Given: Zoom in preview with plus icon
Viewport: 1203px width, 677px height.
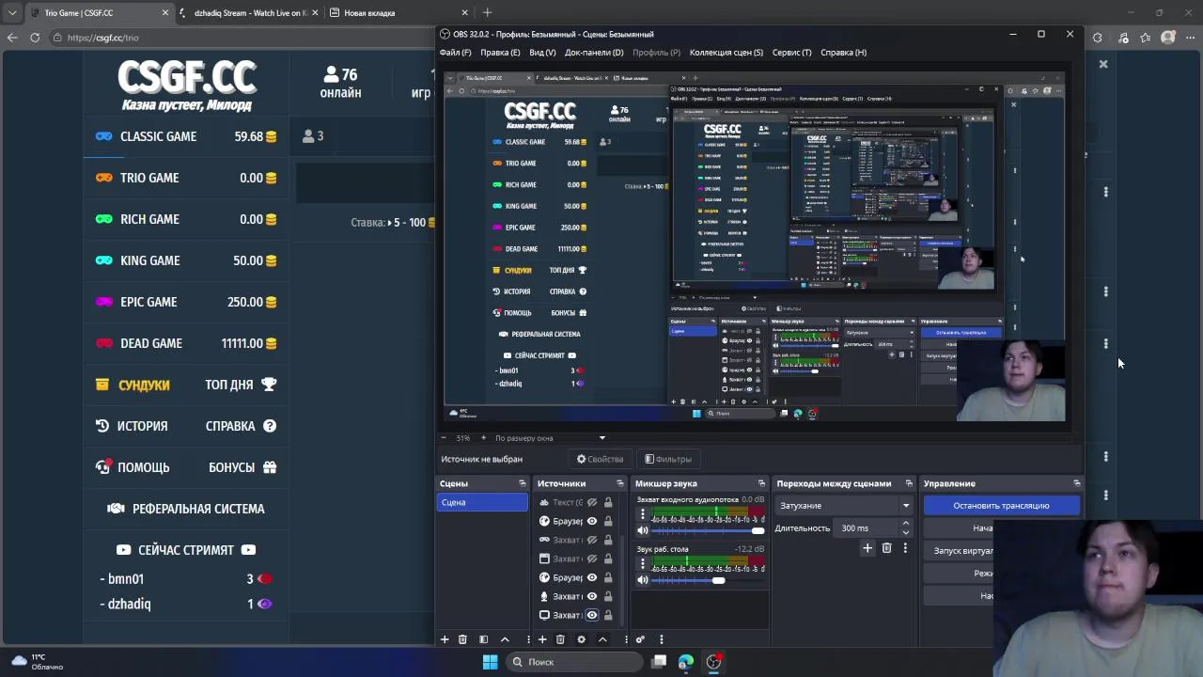Looking at the screenshot, I should [x=483, y=437].
